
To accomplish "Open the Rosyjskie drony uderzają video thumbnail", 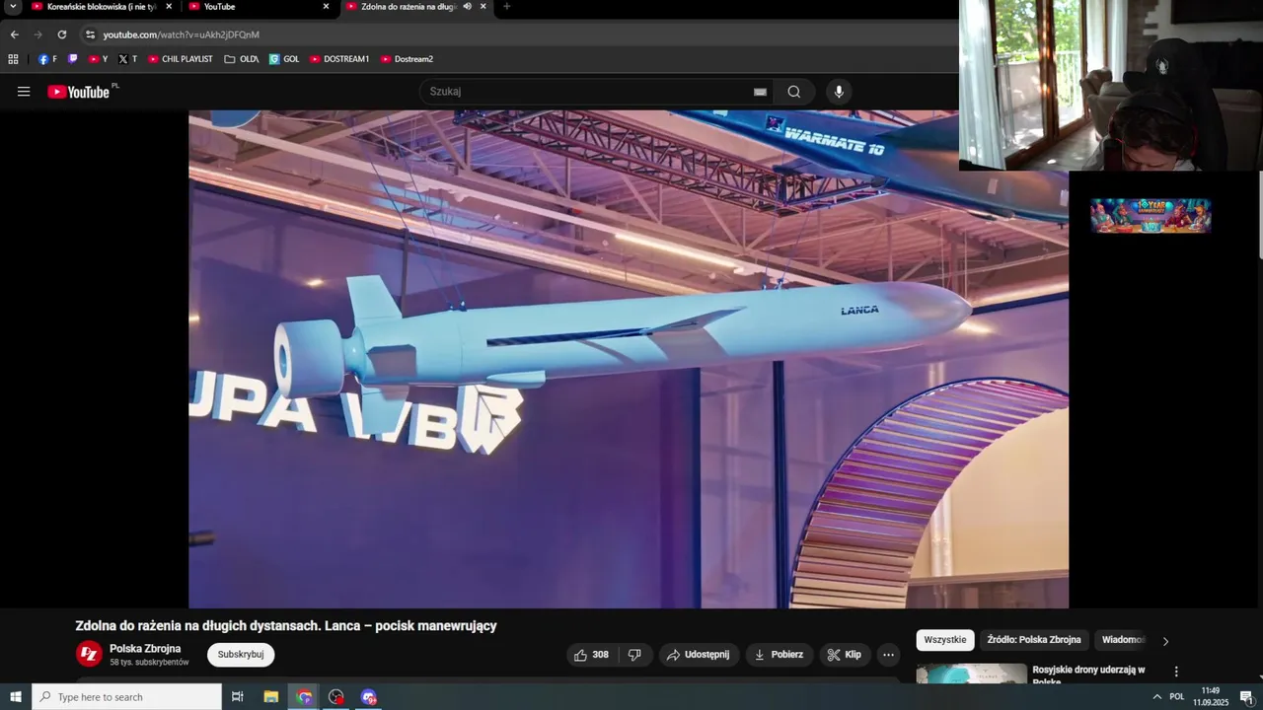I will (x=972, y=674).
